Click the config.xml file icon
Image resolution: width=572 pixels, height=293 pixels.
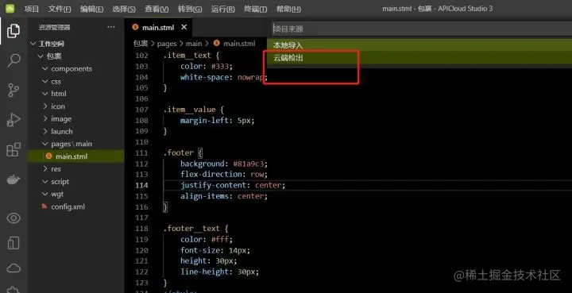point(44,206)
